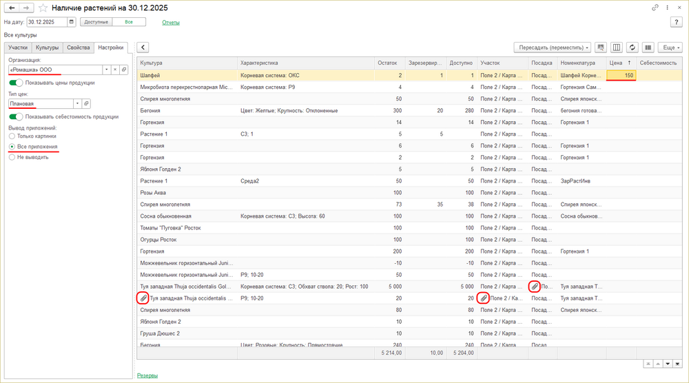The height and width of the screenshot is (383, 689).
Task: Select the Только картинки radio option
Action: [12, 136]
